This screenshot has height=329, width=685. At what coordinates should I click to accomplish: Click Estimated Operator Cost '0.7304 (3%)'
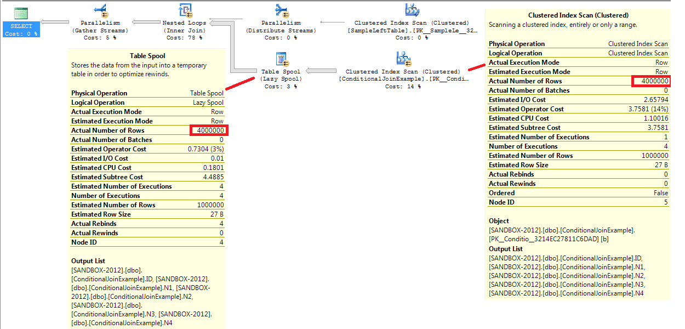206,149
